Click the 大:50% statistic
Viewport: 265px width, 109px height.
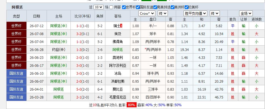159,105
